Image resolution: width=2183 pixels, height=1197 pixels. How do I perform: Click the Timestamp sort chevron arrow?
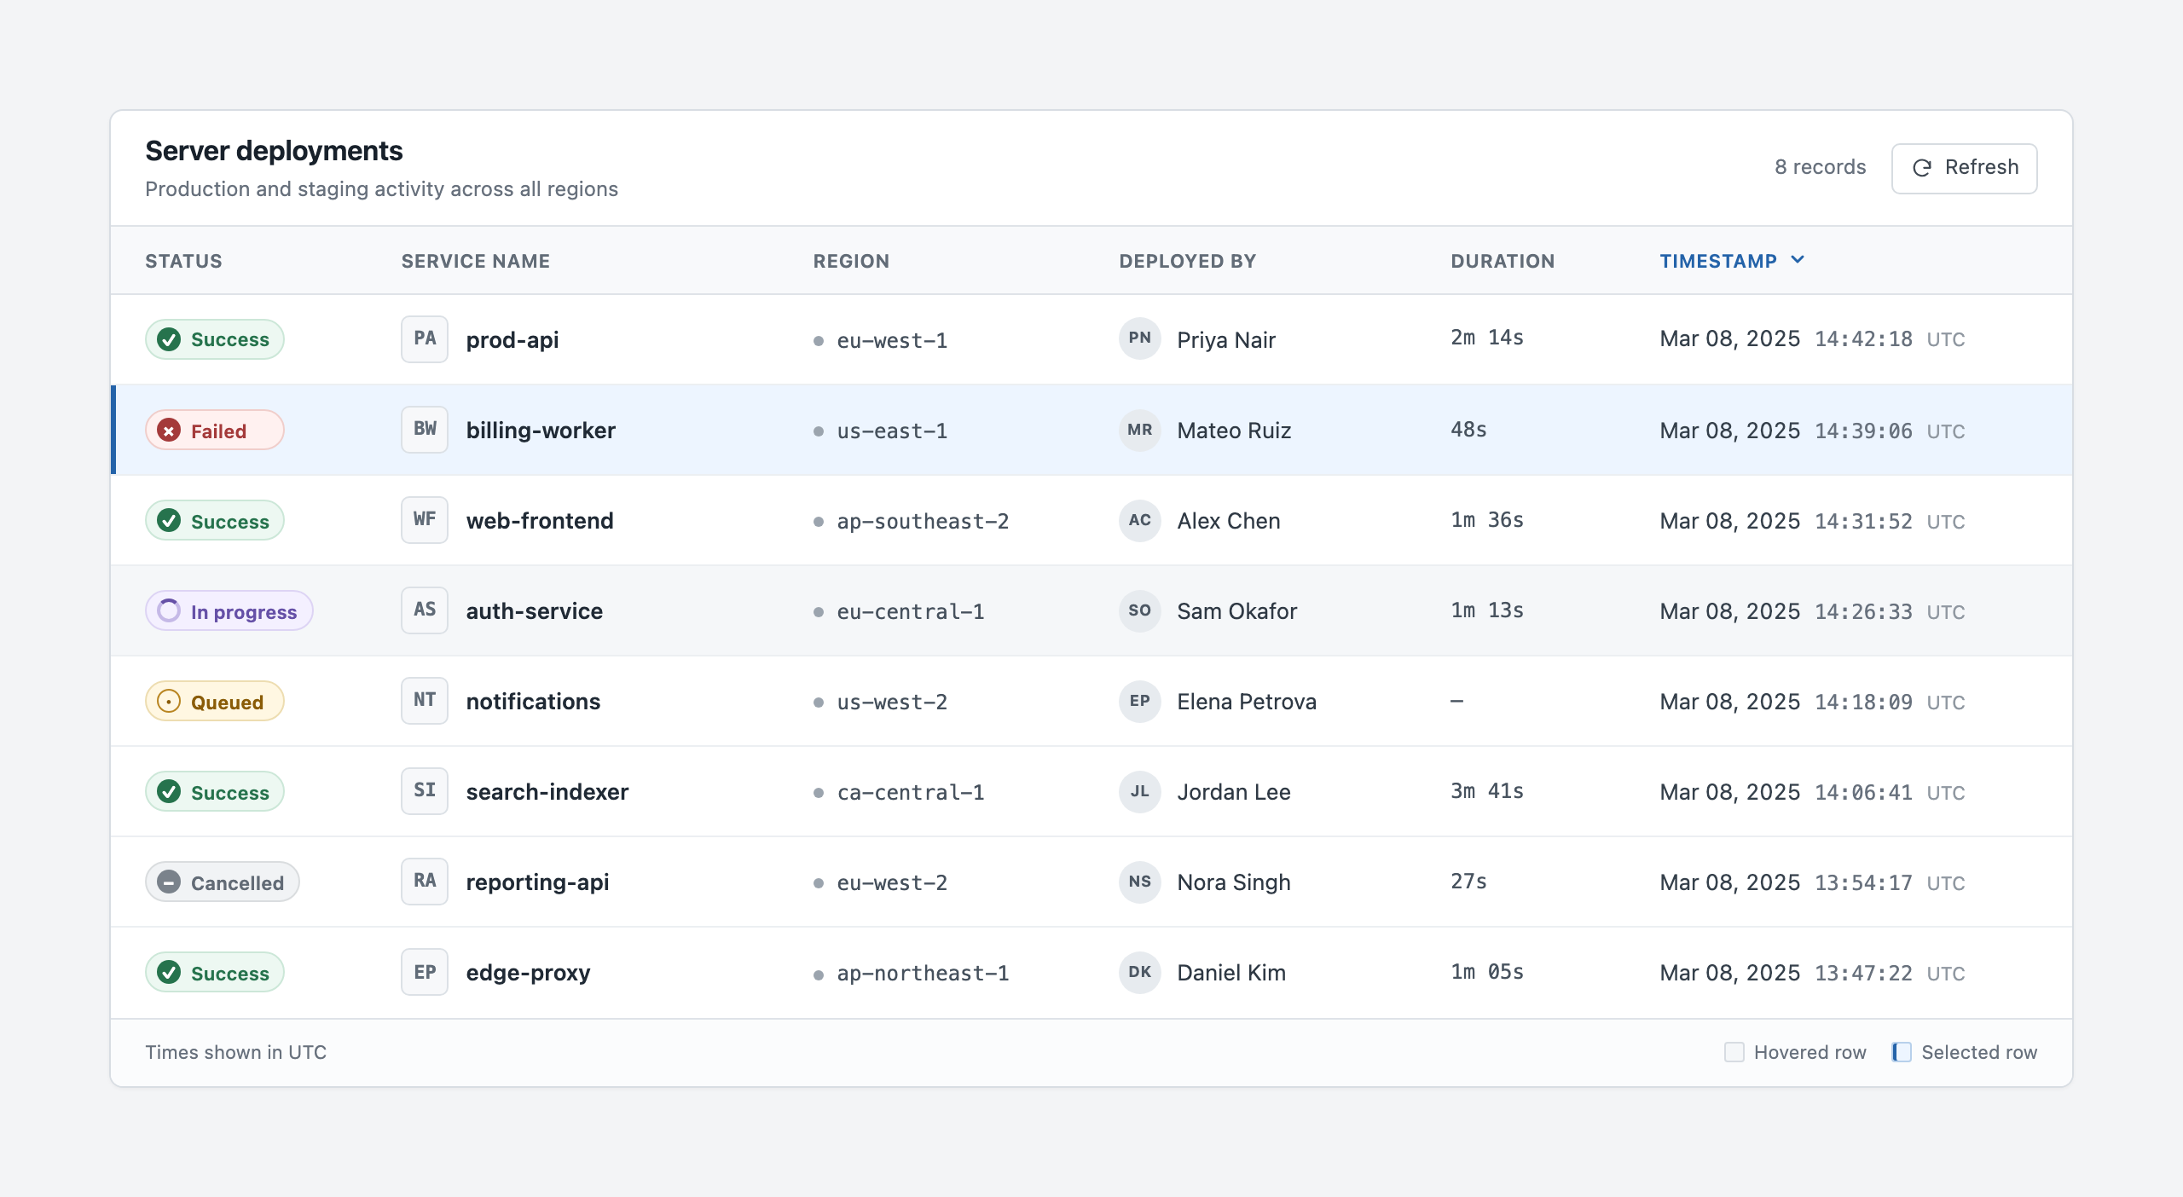1798,260
